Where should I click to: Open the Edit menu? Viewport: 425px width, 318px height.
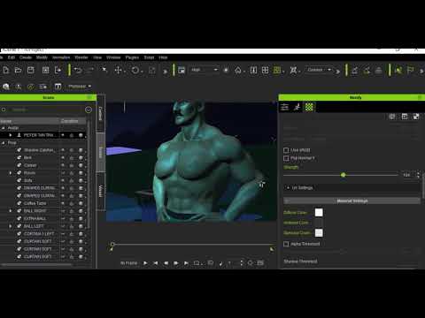pyautogui.click(x=12, y=57)
